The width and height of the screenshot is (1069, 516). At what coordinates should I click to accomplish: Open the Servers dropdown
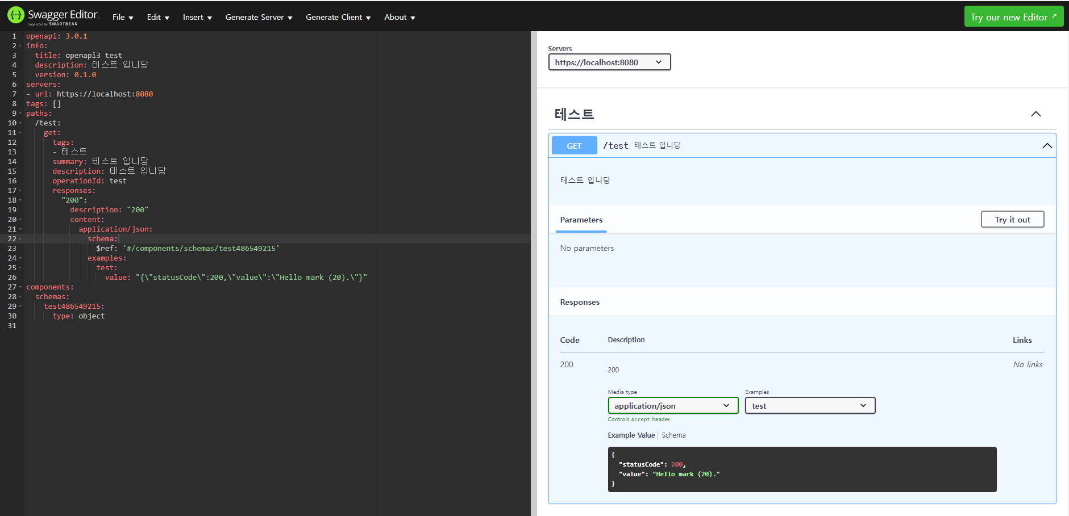click(609, 62)
